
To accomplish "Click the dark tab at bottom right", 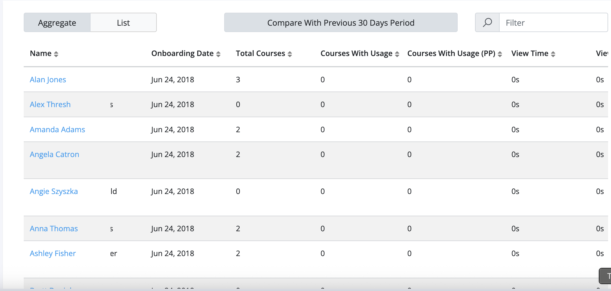I will [x=605, y=276].
